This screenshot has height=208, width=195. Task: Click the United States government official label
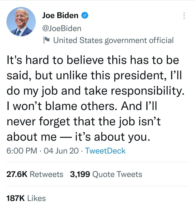[x=113, y=40]
